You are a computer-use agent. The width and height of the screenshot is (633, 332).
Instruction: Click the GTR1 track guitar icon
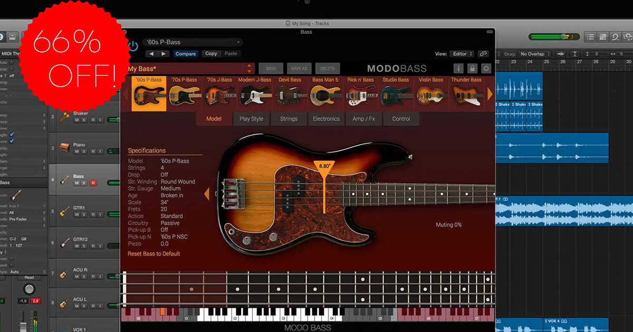click(64, 211)
